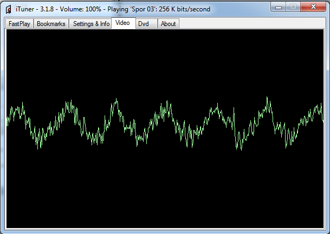
Task: Select the Video tab
Action: 122,23
